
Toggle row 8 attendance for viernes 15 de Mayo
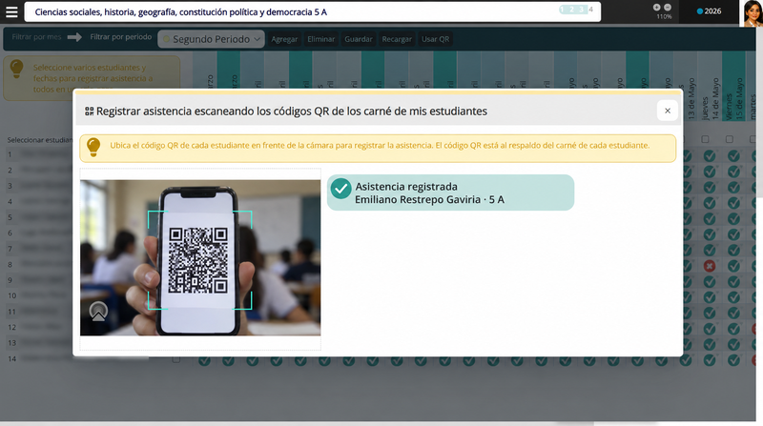(733, 266)
